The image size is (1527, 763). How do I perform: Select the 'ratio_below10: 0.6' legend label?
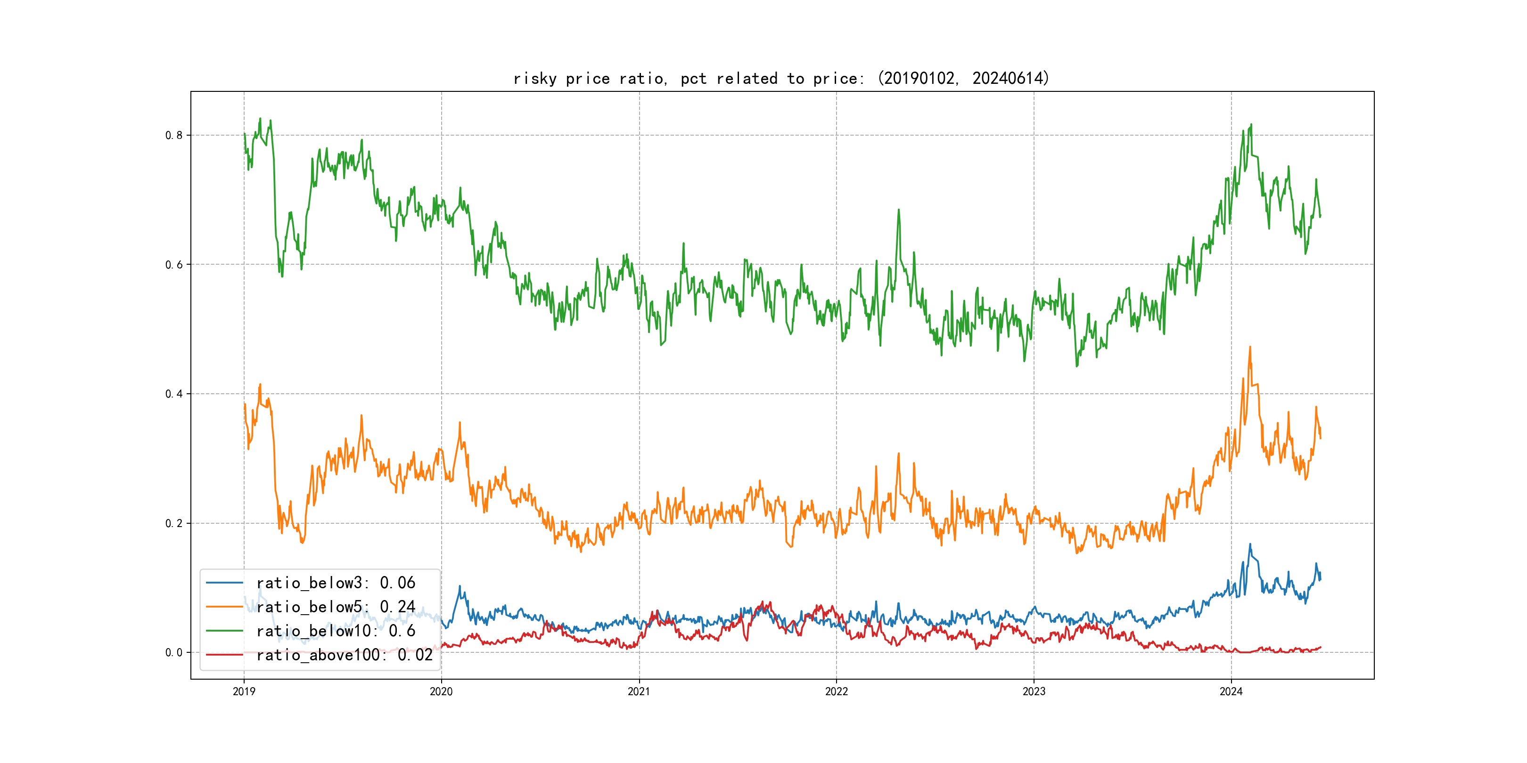pos(336,631)
